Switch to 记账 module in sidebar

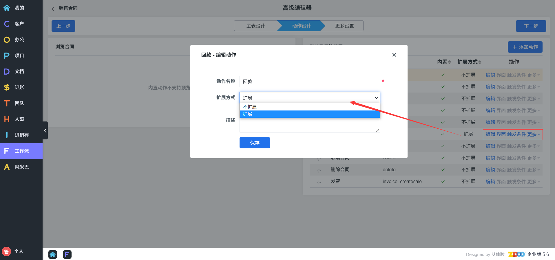(21, 87)
